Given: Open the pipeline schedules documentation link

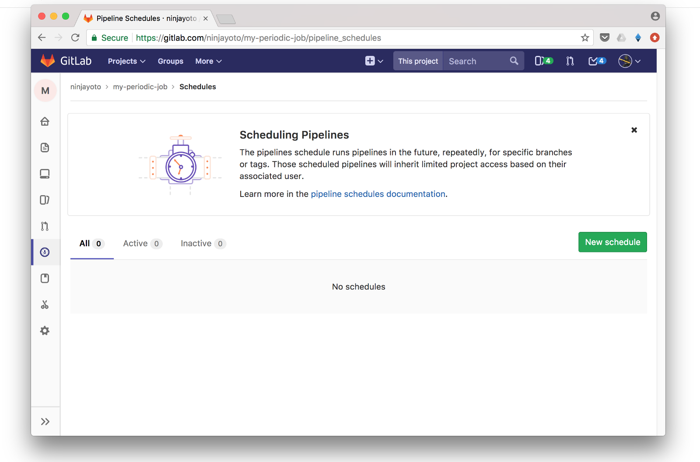Looking at the screenshot, I should pos(378,194).
